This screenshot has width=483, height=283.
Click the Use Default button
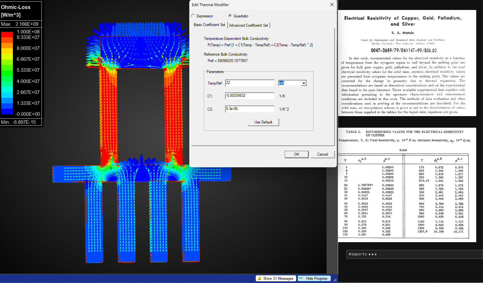(263, 122)
